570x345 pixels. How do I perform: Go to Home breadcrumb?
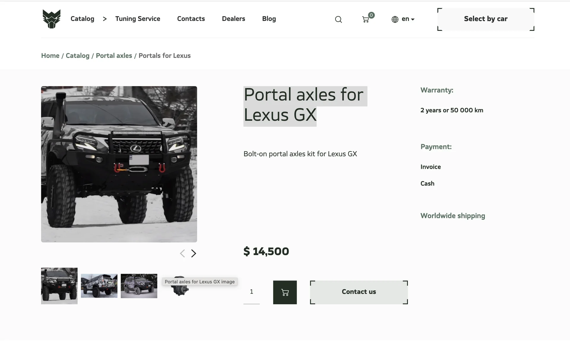50,56
